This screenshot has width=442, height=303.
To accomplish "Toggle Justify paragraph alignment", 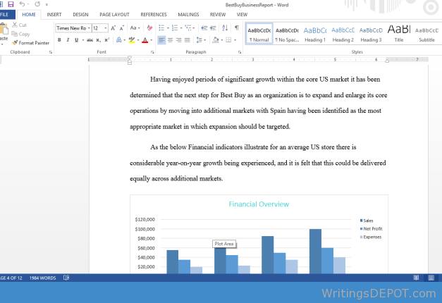I will 188,40.
